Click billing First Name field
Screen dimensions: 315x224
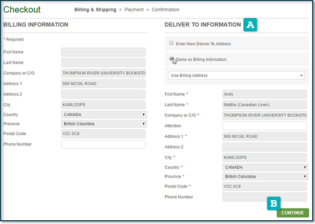(x=103, y=52)
